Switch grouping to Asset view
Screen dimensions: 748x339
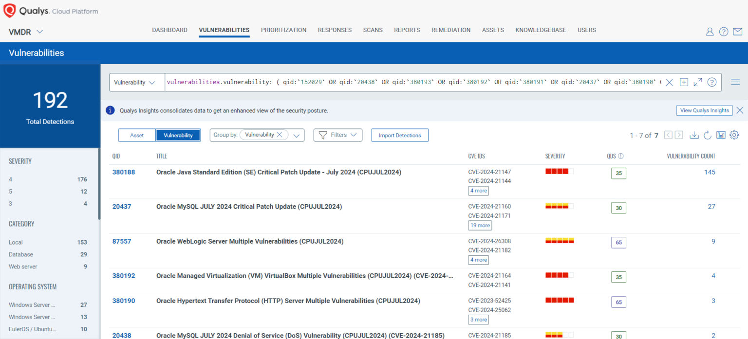click(137, 135)
